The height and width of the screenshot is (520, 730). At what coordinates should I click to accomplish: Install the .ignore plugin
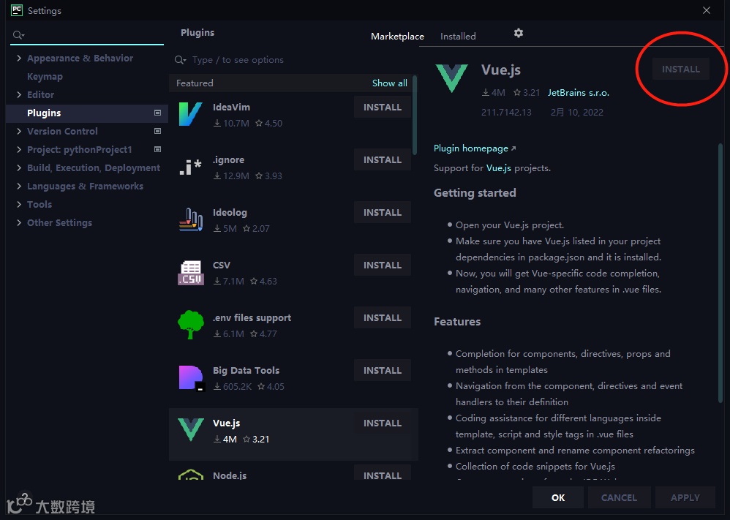click(383, 159)
